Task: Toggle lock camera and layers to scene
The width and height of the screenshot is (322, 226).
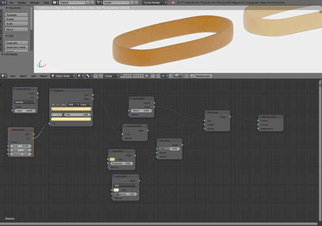Action: 147,76
